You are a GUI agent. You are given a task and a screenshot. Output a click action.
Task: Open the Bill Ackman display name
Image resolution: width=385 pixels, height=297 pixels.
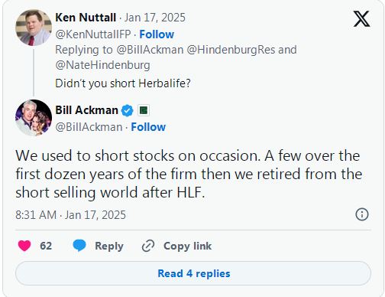click(x=86, y=110)
